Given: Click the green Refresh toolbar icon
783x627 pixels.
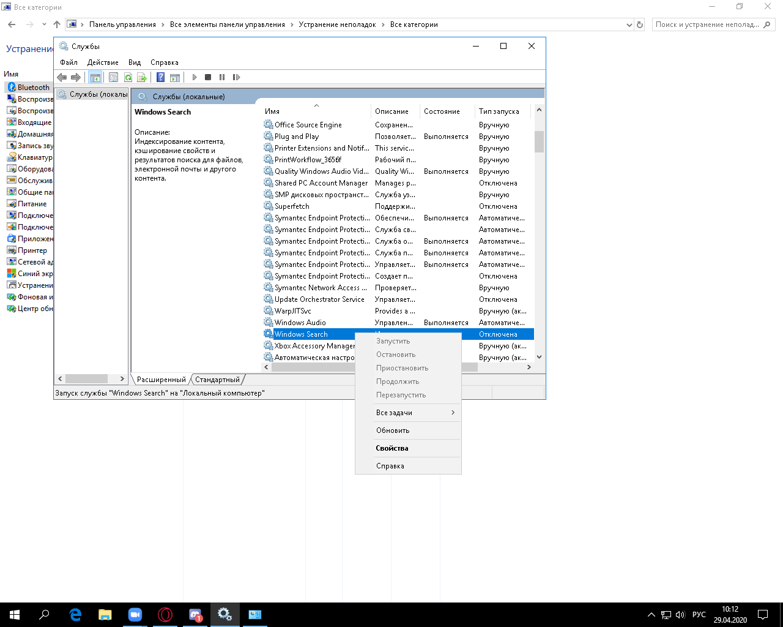Looking at the screenshot, I should pyautogui.click(x=128, y=77).
